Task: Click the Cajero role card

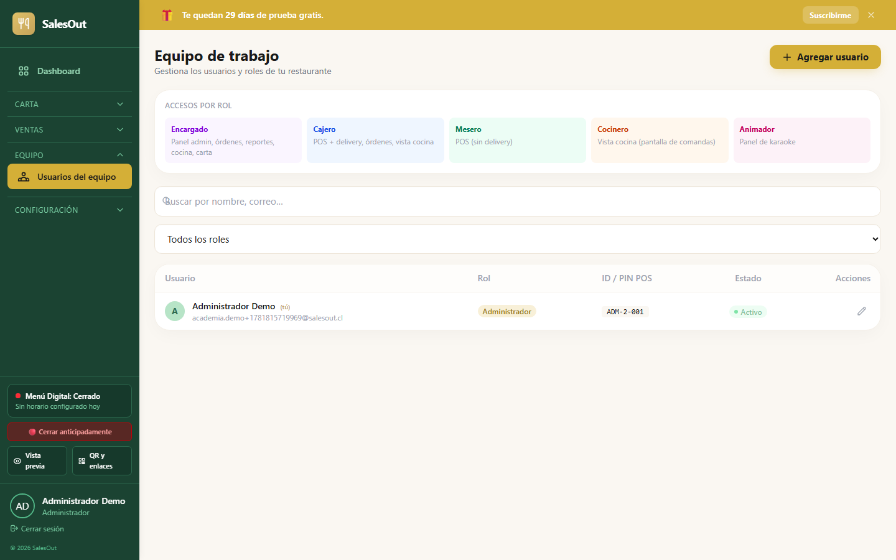Action: pyautogui.click(x=375, y=141)
